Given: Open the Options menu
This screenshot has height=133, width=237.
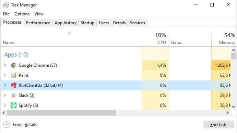Looking at the screenshot, I should 22,14.
